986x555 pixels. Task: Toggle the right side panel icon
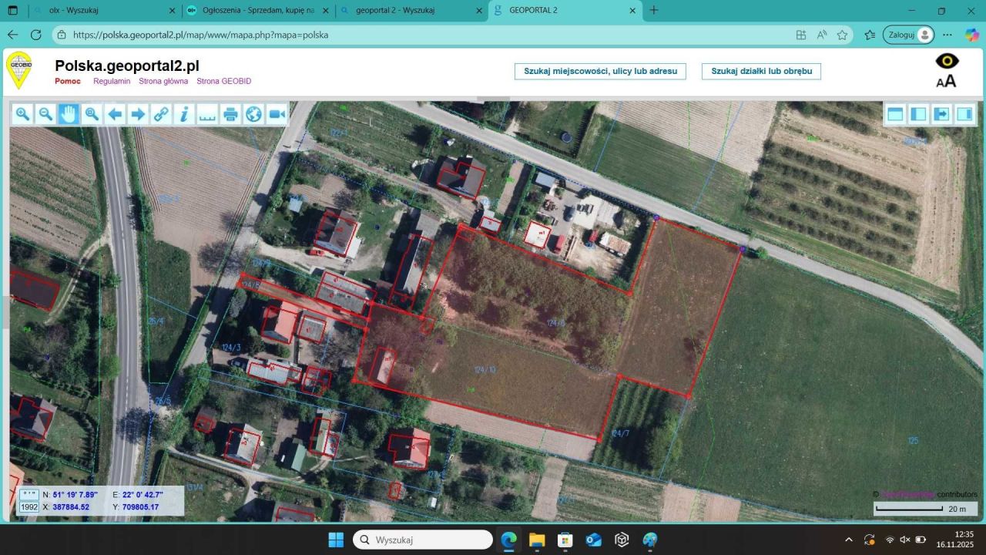click(x=964, y=115)
